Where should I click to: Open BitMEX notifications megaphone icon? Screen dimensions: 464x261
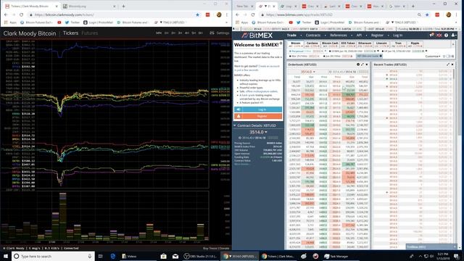[x=432, y=36]
